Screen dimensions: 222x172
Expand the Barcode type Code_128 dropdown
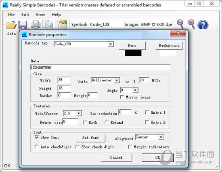pyautogui.click(x=111, y=44)
